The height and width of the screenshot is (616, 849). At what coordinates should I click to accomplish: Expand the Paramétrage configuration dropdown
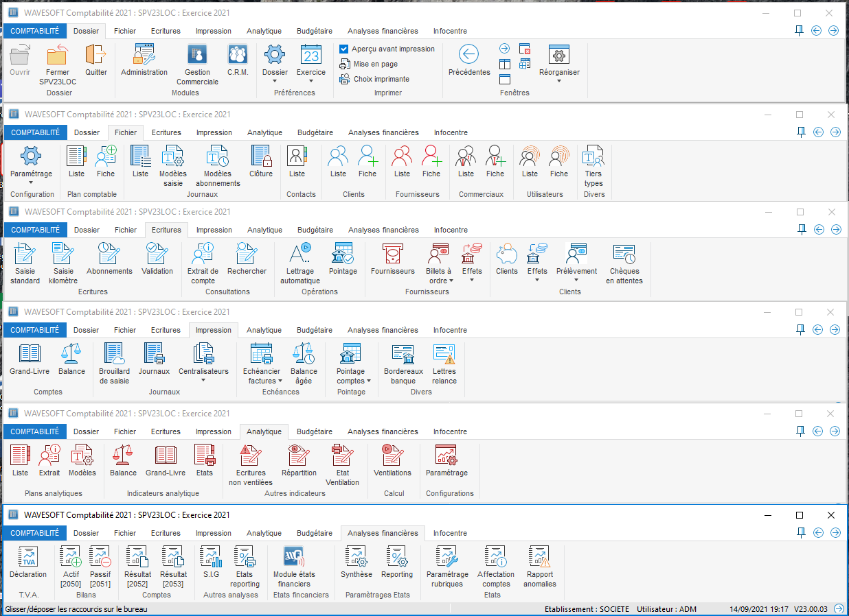(x=31, y=182)
